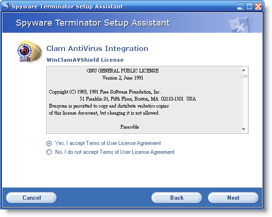Select No, I do not accept radio button
Image resolution: width=272 pixels, height=217 pixels.
tap(49, 152)
